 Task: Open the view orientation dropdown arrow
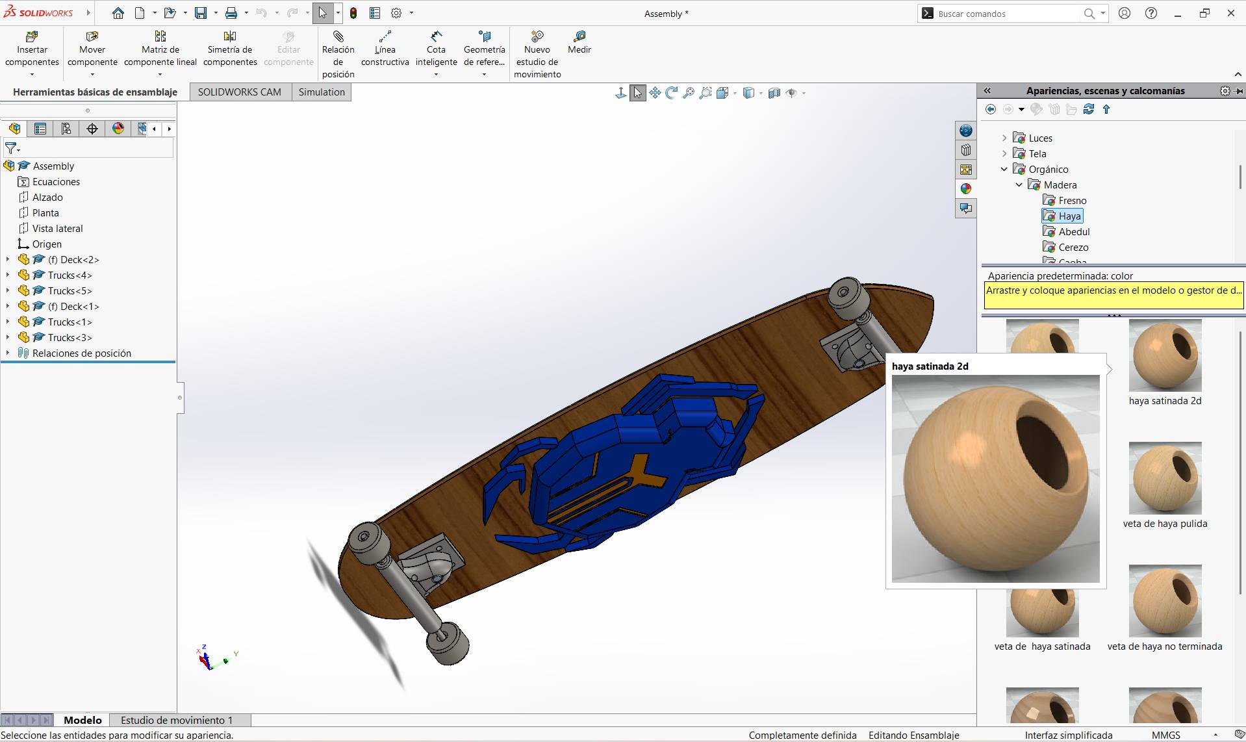[x=735, y=93]
